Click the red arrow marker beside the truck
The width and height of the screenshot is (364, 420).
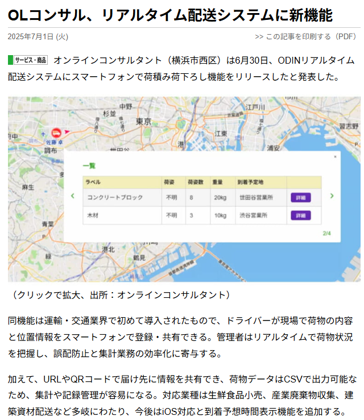tap(67, 132)
